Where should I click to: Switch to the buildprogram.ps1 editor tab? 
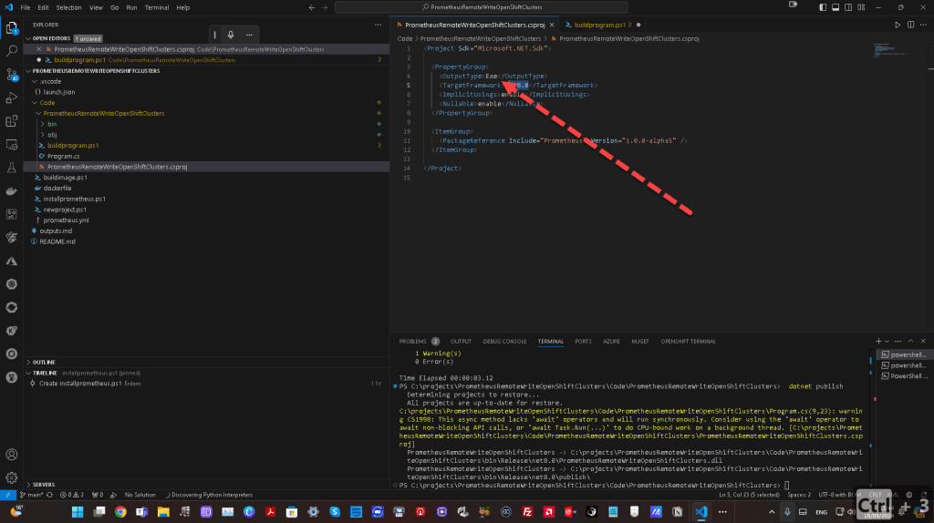tap(600, 25)
